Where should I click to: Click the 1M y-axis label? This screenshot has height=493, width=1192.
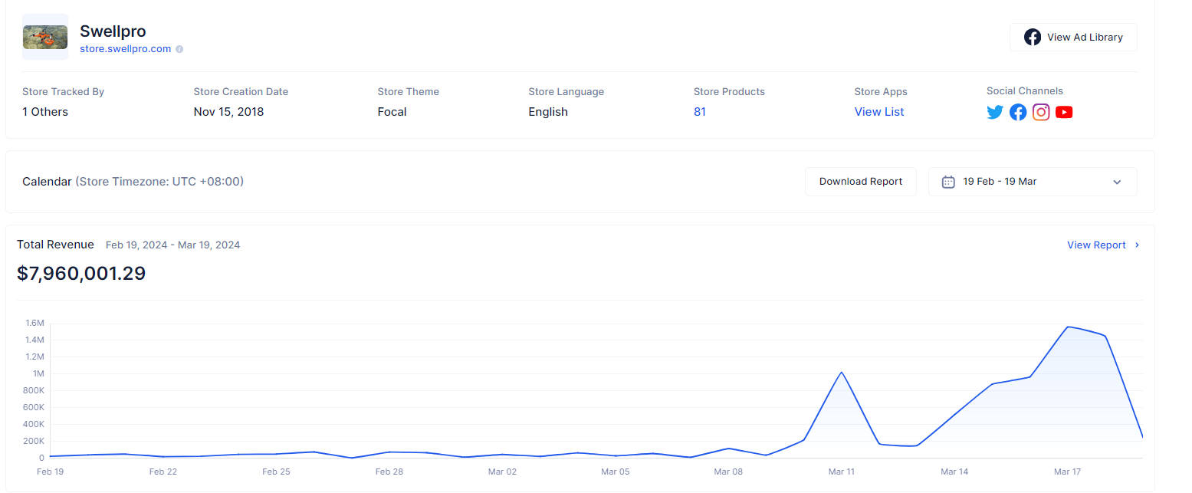(38, 373)
